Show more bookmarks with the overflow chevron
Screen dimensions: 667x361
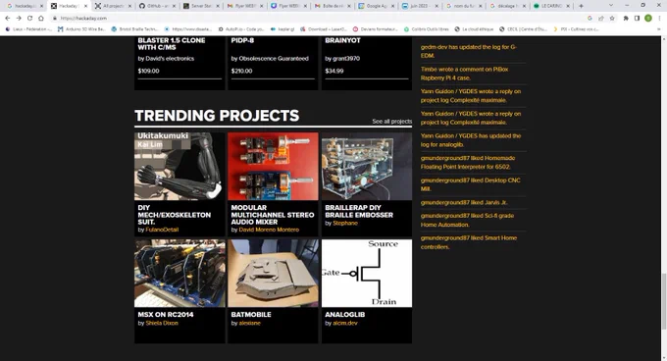659,29
